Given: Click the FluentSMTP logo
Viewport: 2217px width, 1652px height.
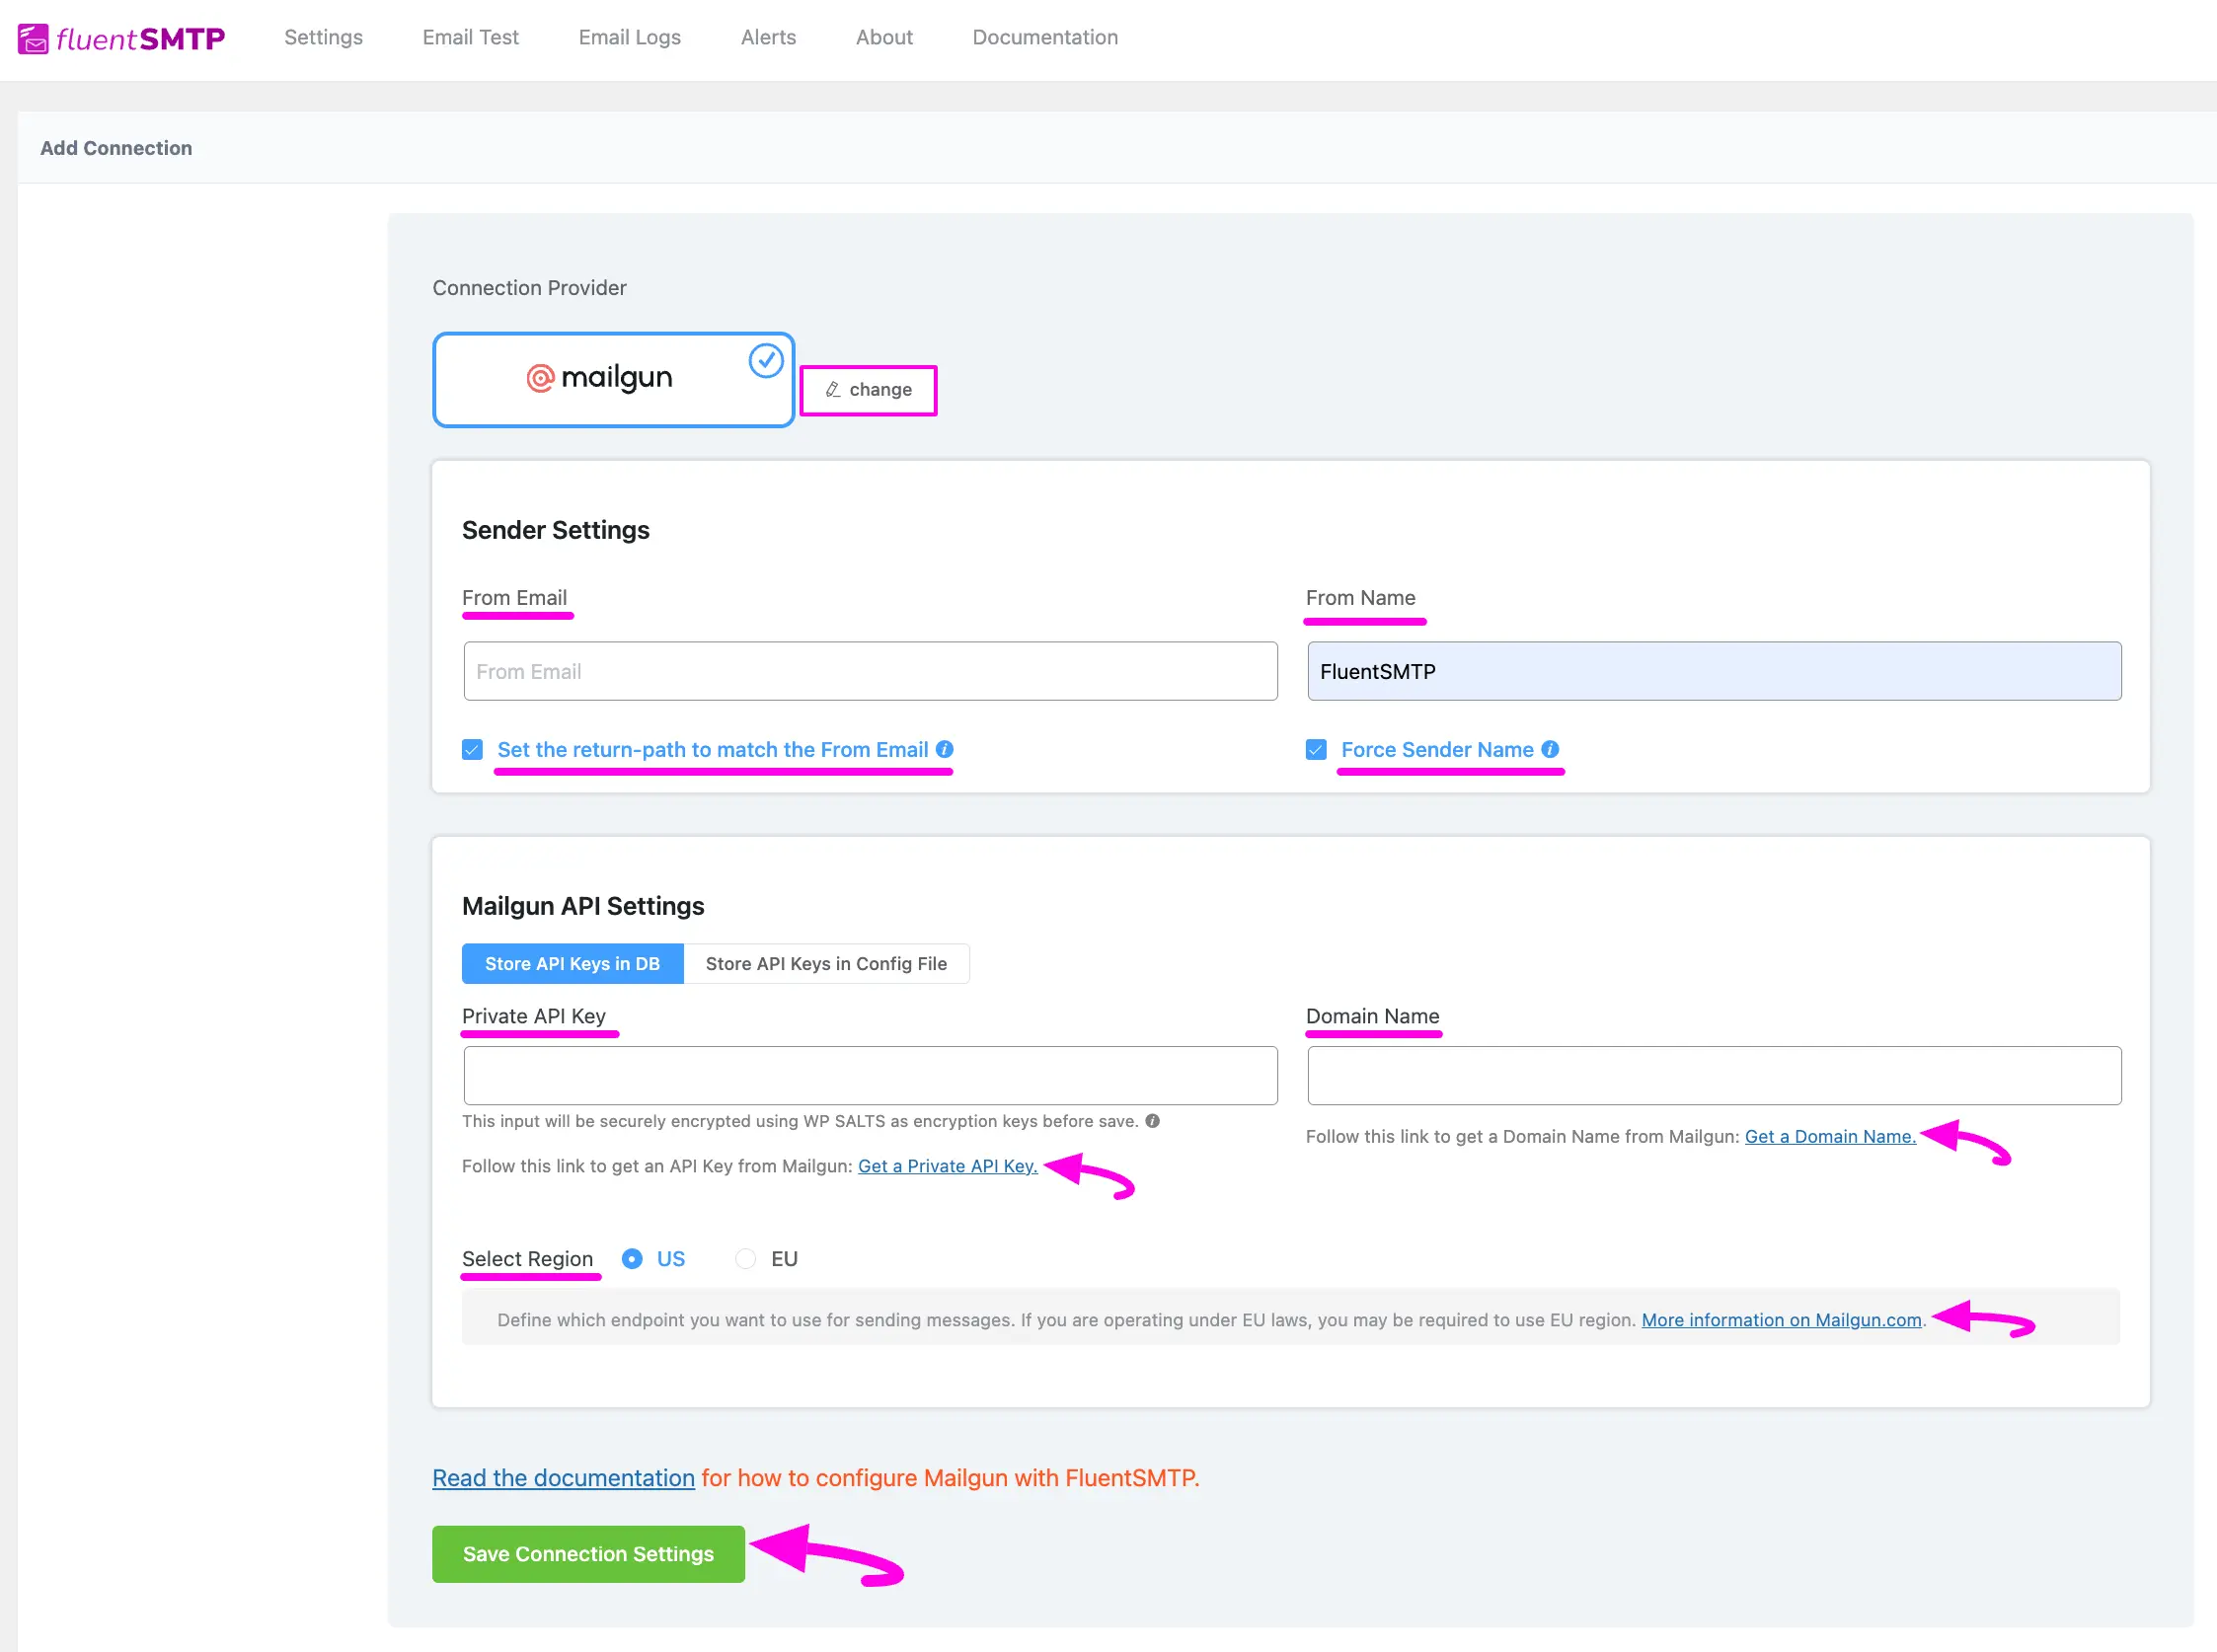Looking at the screenshot, I should pyautogui.click(x=121, y=39).
